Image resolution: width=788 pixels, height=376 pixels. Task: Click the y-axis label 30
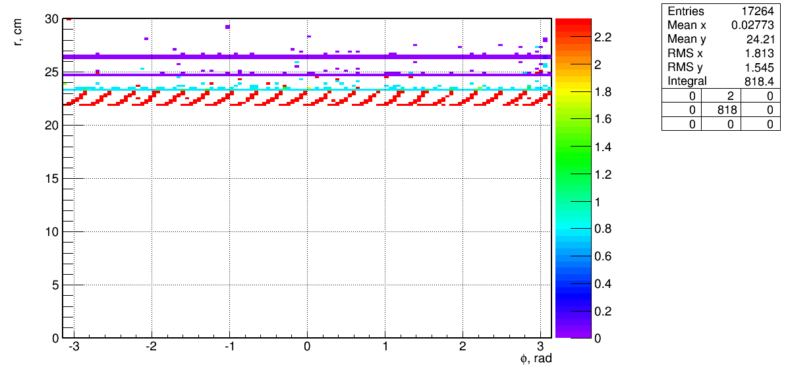(52, 19)
